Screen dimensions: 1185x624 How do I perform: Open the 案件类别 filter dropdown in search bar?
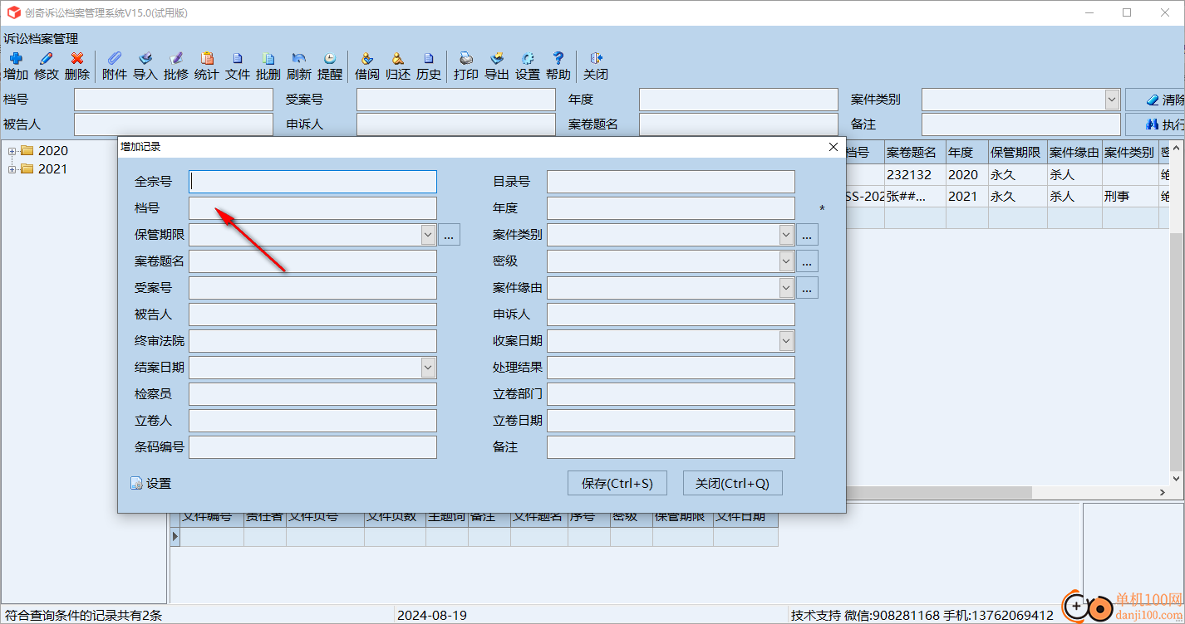point(1112,100)
